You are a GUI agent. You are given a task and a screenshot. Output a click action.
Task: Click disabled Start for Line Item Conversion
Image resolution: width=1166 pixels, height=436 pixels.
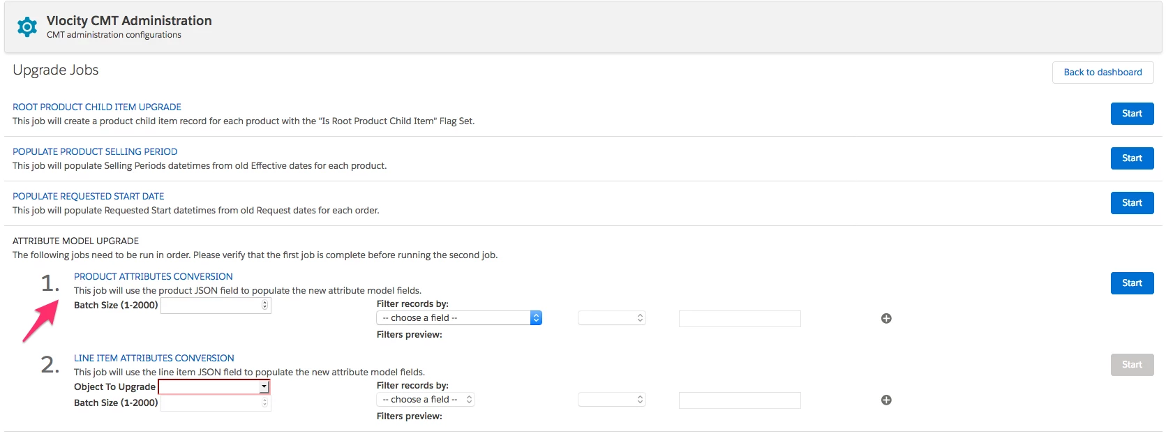pos(1132,365)
